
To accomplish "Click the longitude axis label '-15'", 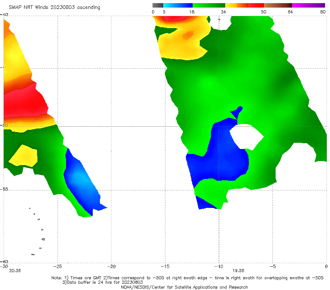I will 165,266.
